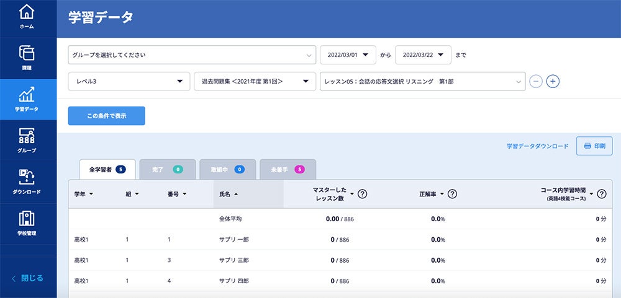The height and width of the screenshot is (298, 621).
Task: Click the minus icon to remove lesson condition
Action: click(535, 81)
